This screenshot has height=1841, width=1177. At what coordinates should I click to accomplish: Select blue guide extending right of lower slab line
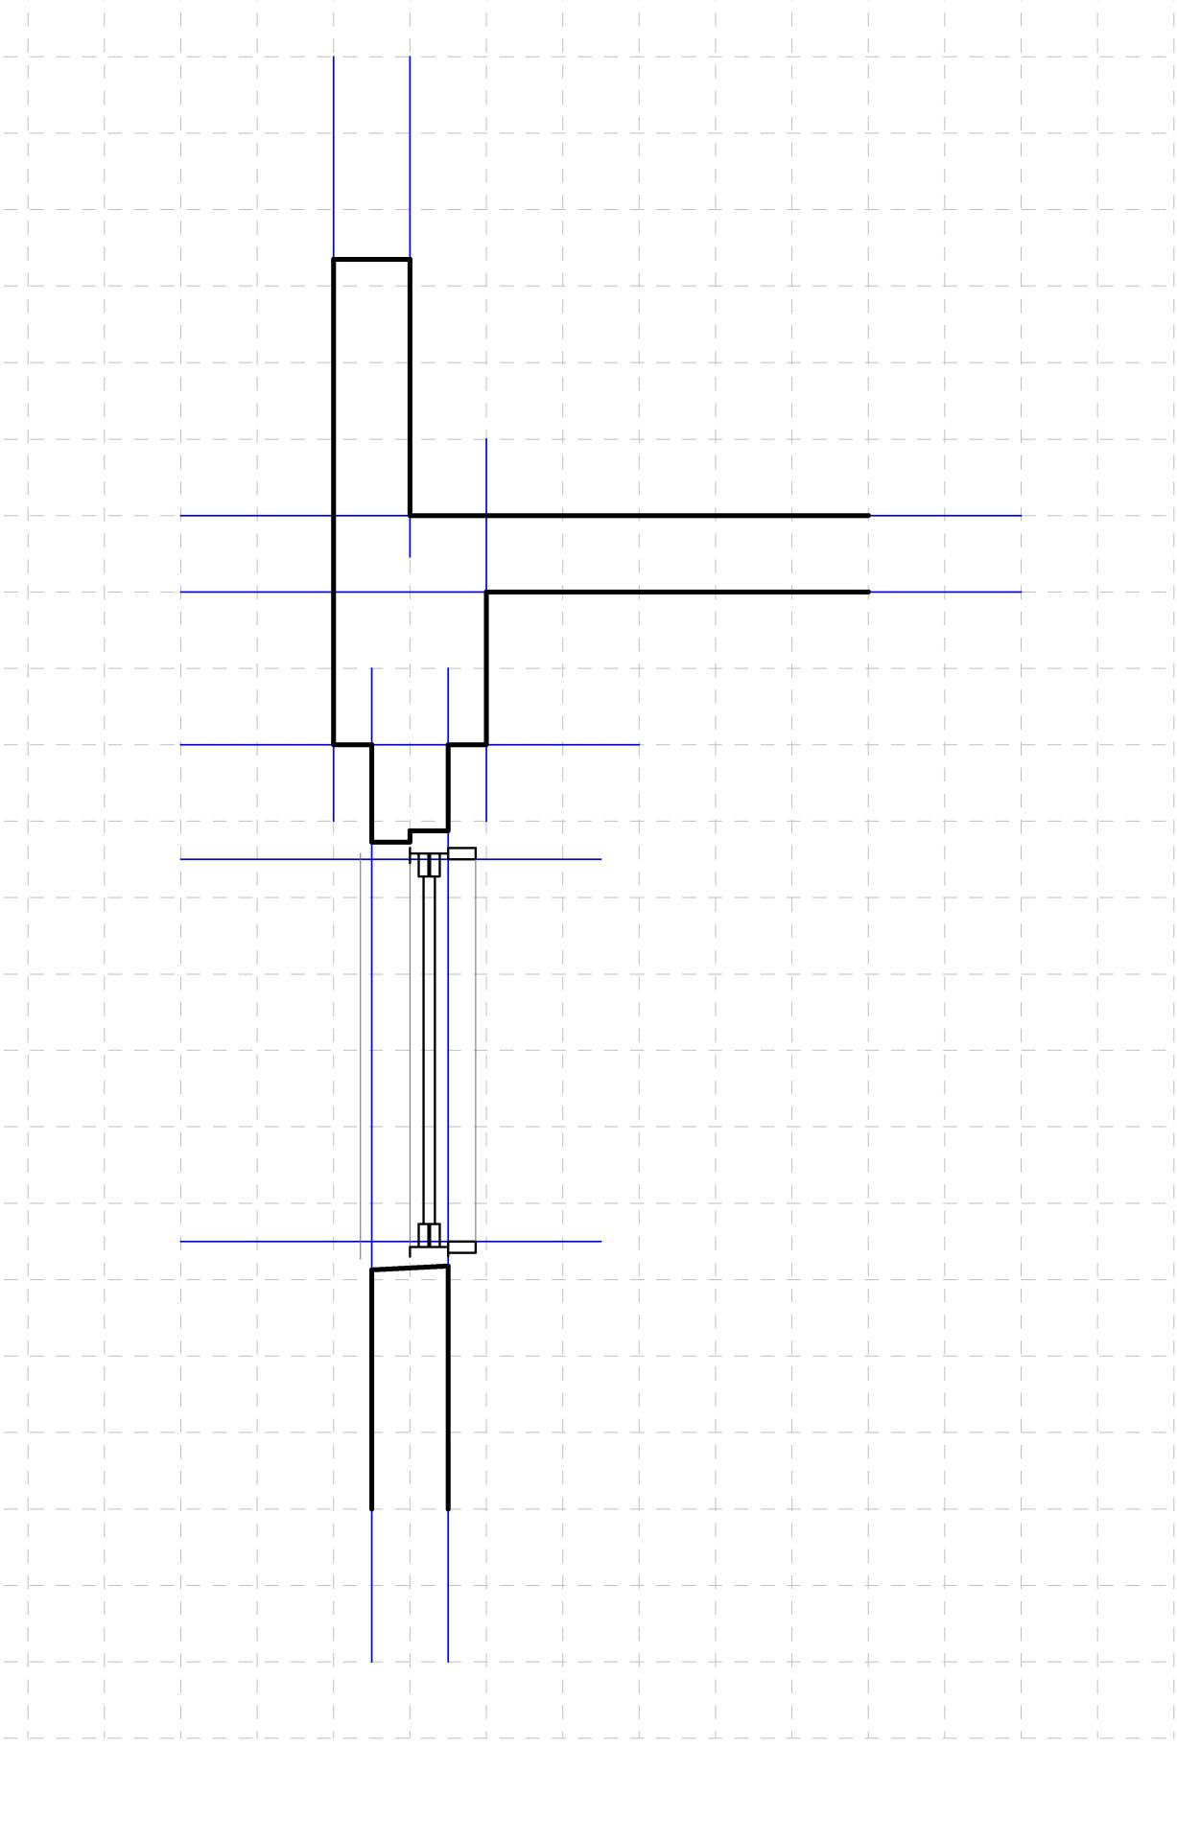click(945, 593)
